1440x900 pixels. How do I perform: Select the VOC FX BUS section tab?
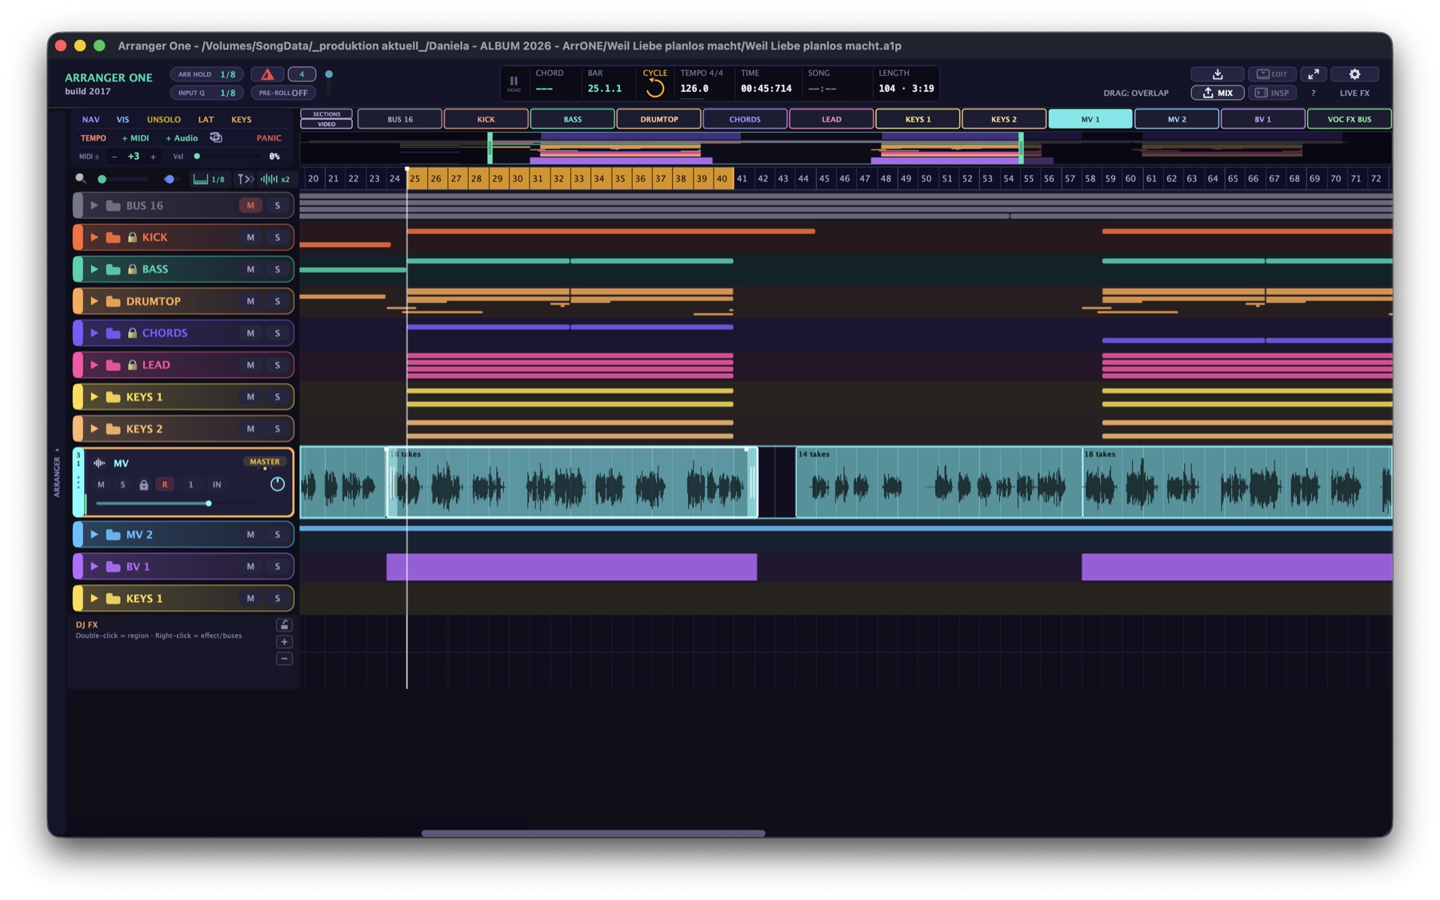click(1349, 119)
